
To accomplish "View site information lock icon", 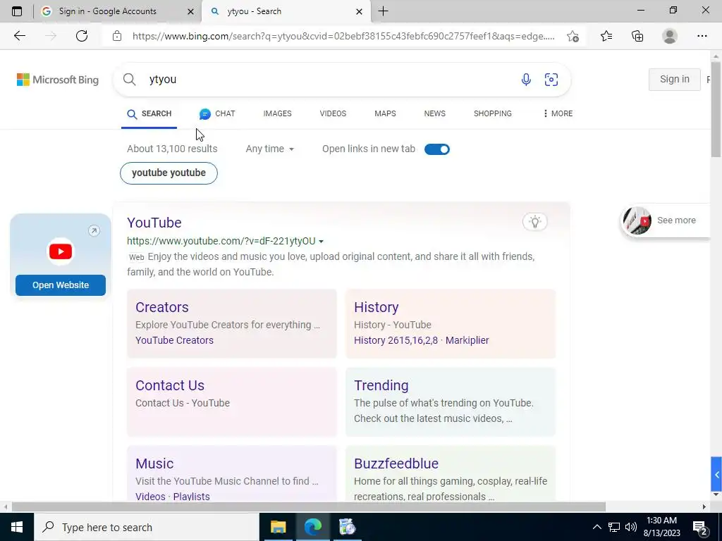I will [x=117, y=36].
